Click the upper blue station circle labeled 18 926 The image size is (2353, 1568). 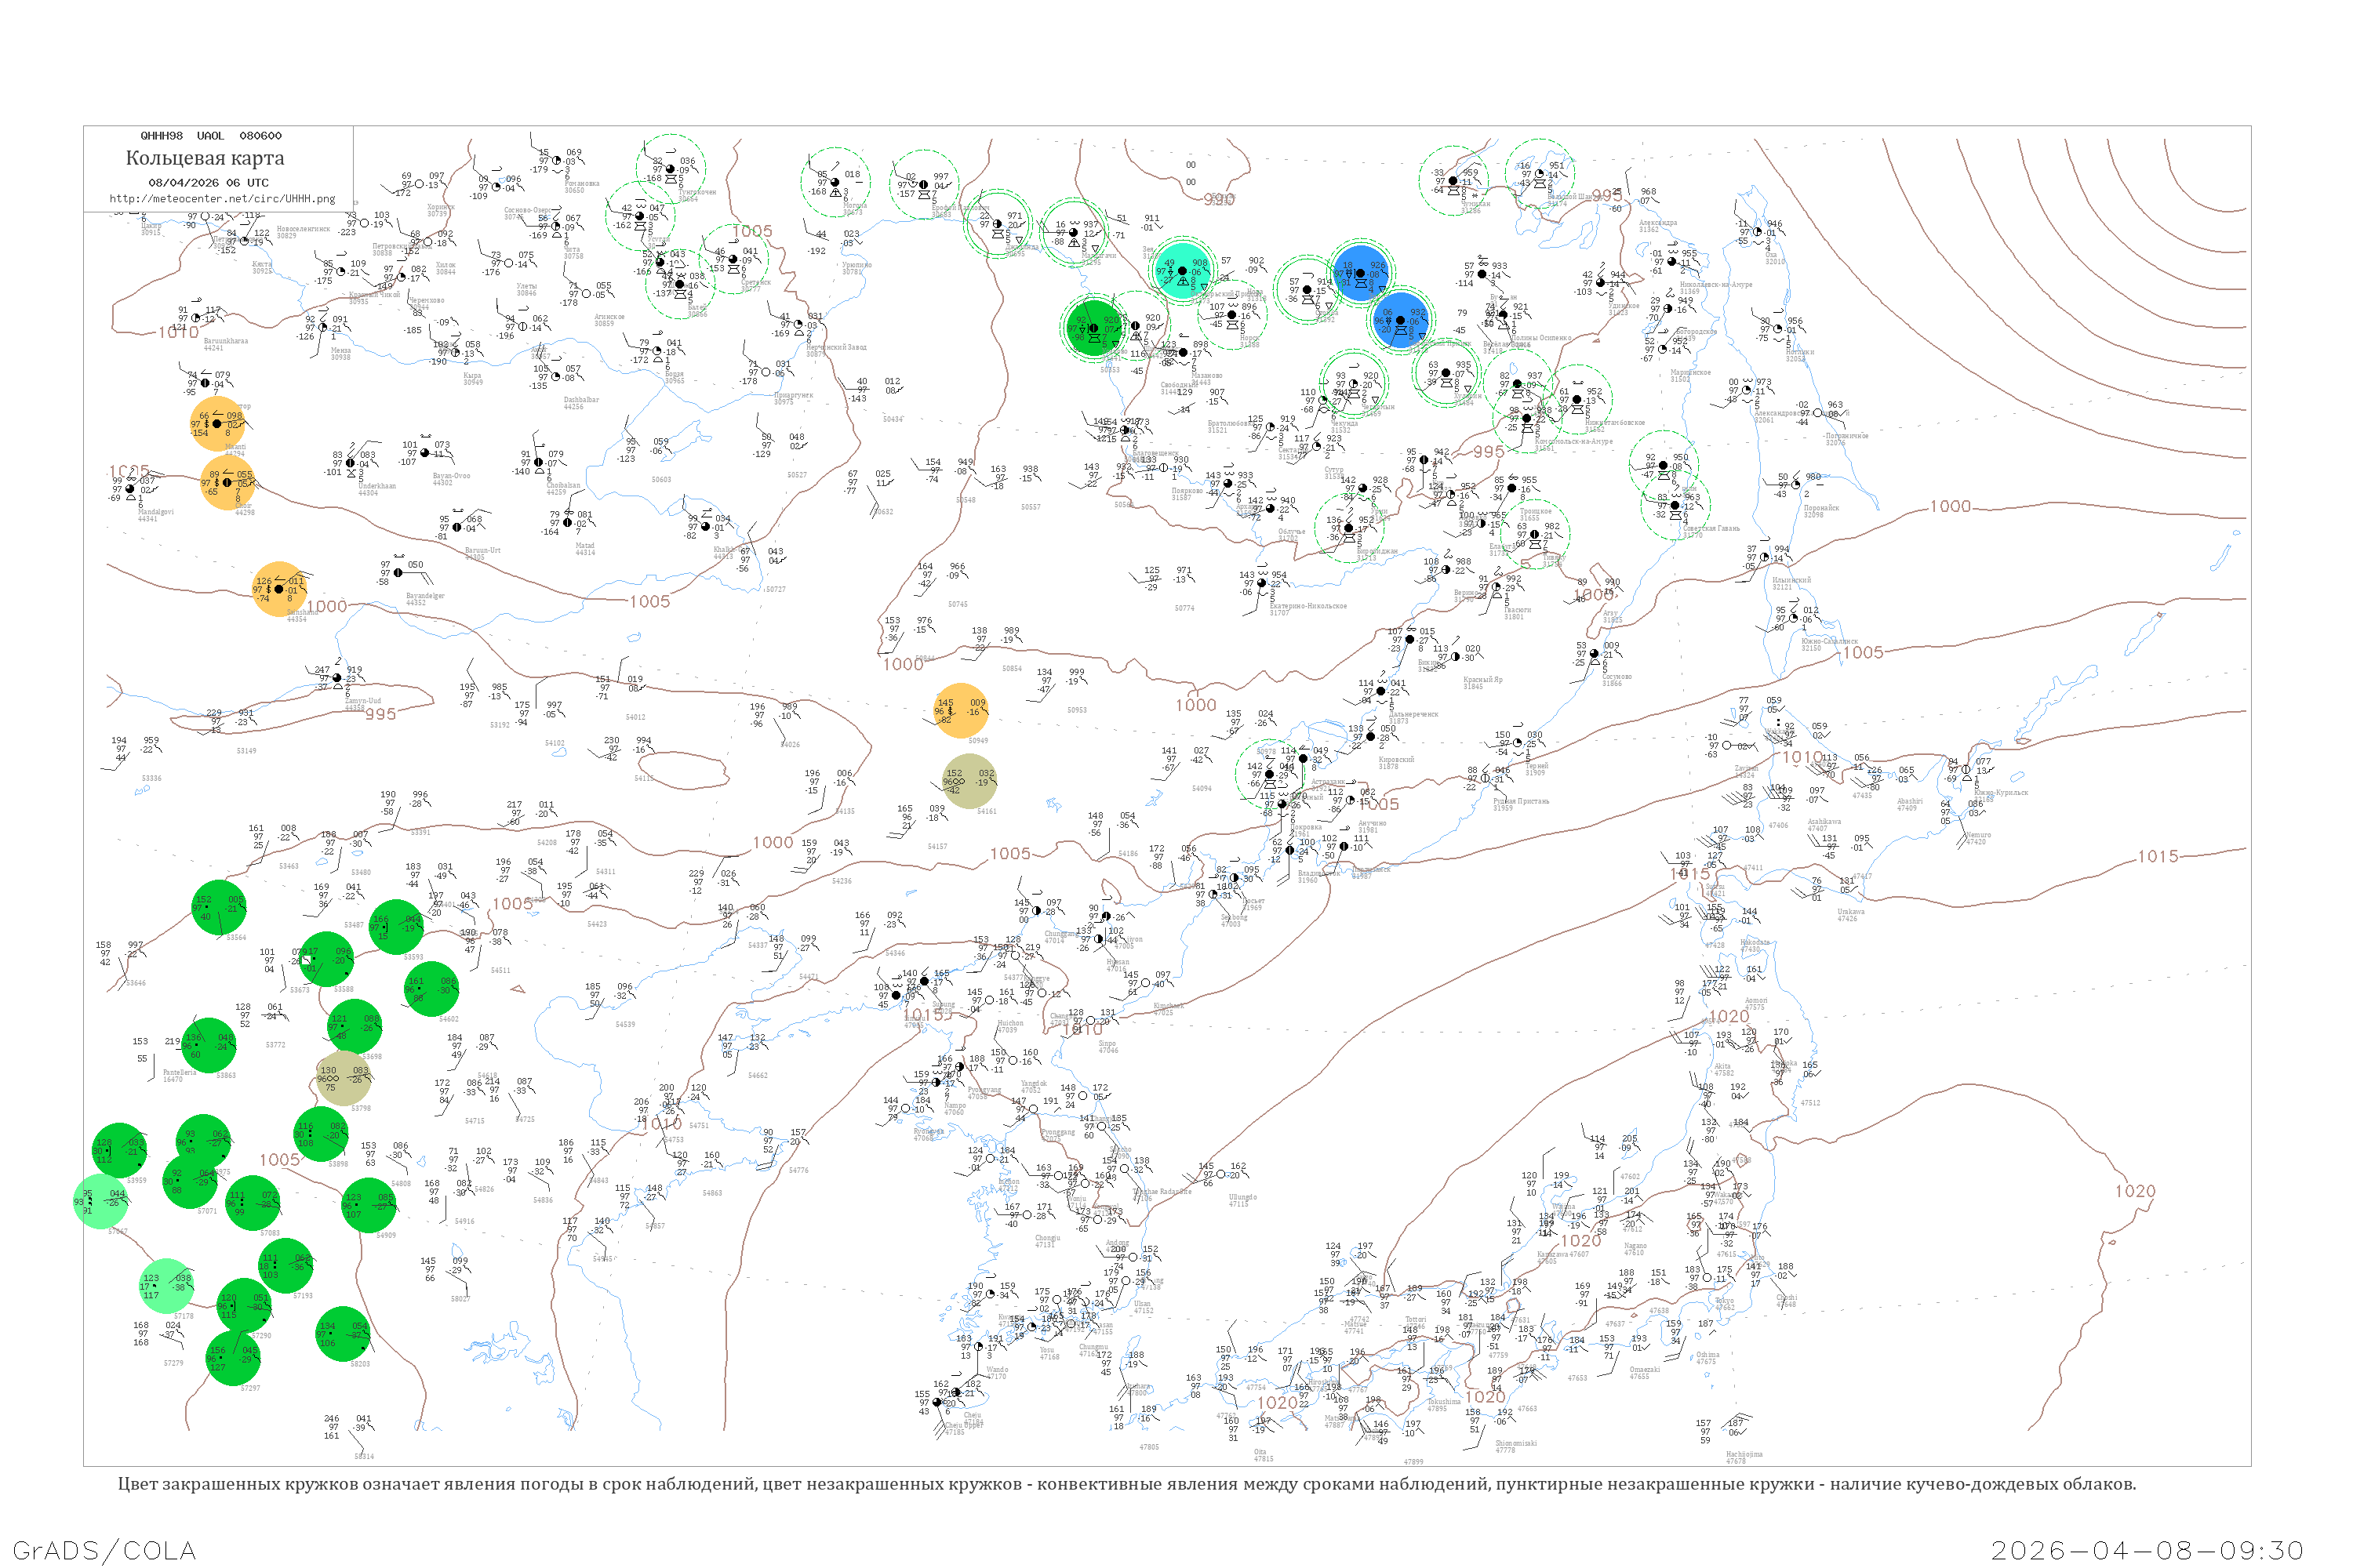point(1361,273)
